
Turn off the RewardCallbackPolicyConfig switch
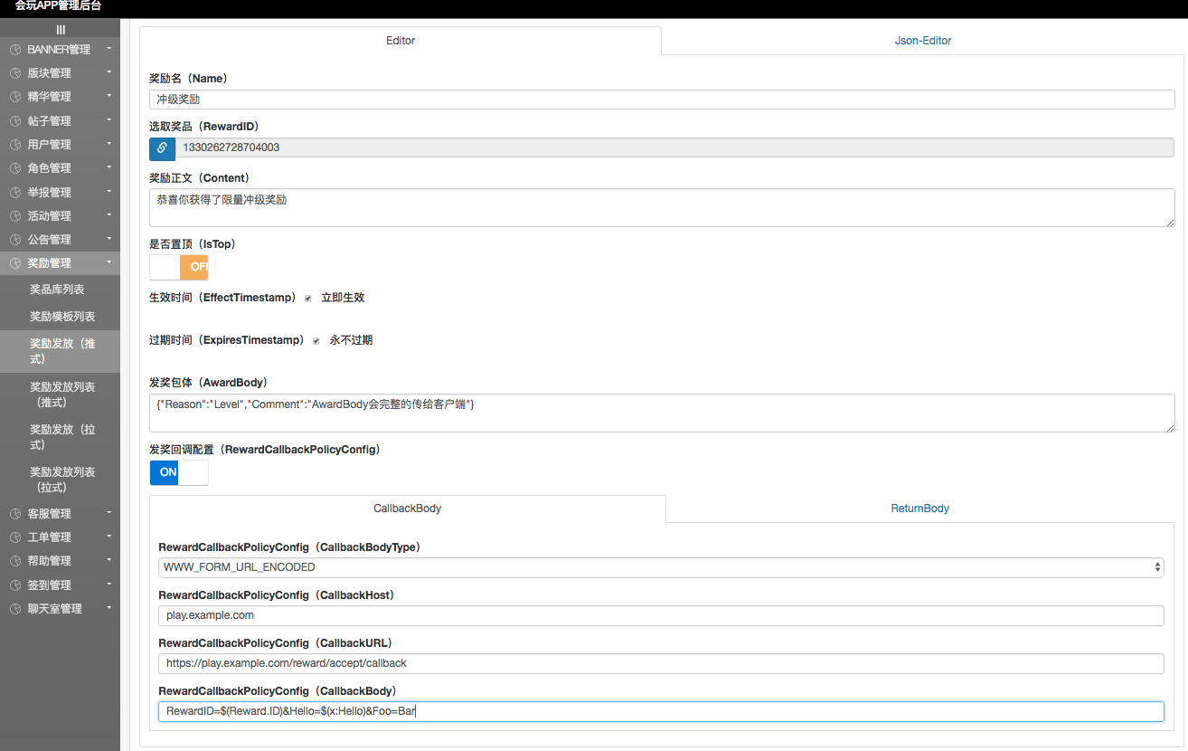pos(179,472)
